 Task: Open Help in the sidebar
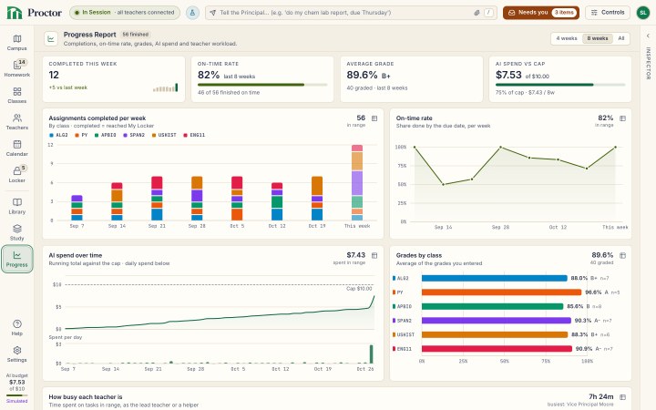[16, 328]
